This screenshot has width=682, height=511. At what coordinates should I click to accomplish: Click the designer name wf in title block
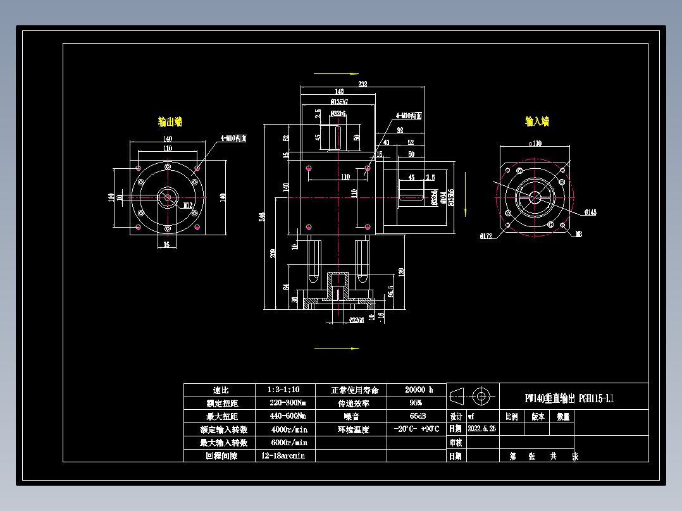(x=469, y=416)
